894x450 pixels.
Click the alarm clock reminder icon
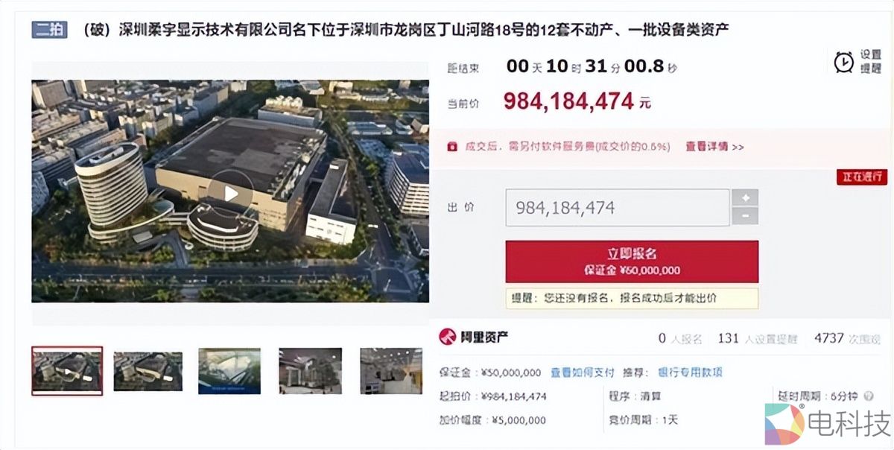[x=843, y=62]
